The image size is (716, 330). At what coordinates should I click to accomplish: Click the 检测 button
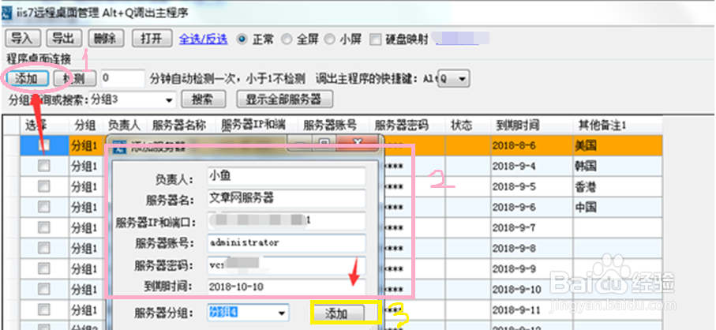75,78
